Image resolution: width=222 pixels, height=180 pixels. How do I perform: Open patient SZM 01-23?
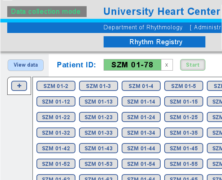tap(99, 117)
